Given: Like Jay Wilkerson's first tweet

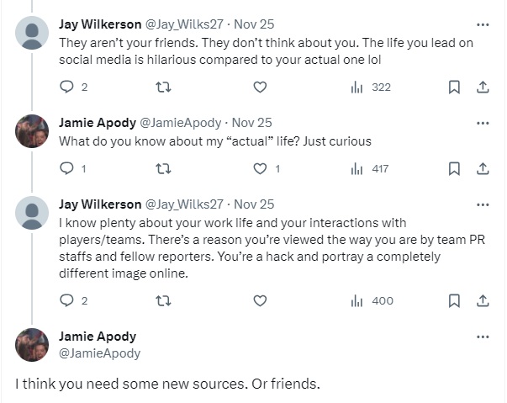Looking at the screenshot, I should tap(260, 87).
